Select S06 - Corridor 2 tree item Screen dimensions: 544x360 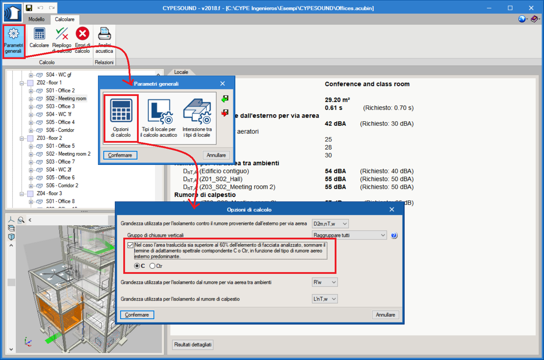[x=62, y=186]
